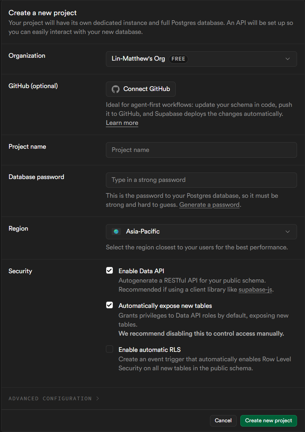Check the Enable automatic RLS checkbox
The width and height of the screenshot is (305, 432).
click(109, 349)
